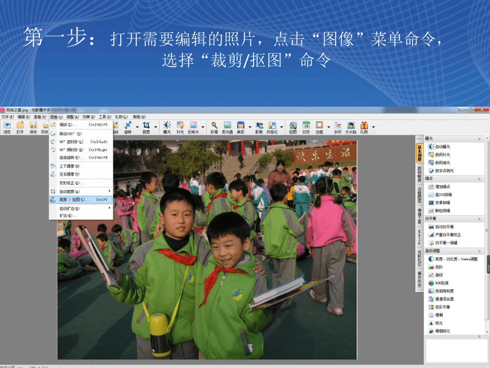Click the 柔光镜 soft-focus toolbar icon
This screenshot has width=490, height=368.
[x=227, y=127]
